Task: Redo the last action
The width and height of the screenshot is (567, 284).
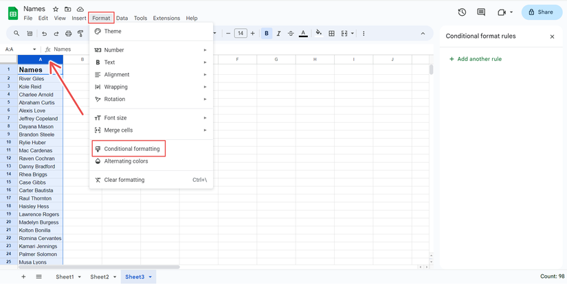Action: click(56, 34)
